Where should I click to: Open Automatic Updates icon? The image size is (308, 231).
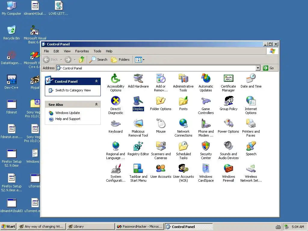click(206, 79)
